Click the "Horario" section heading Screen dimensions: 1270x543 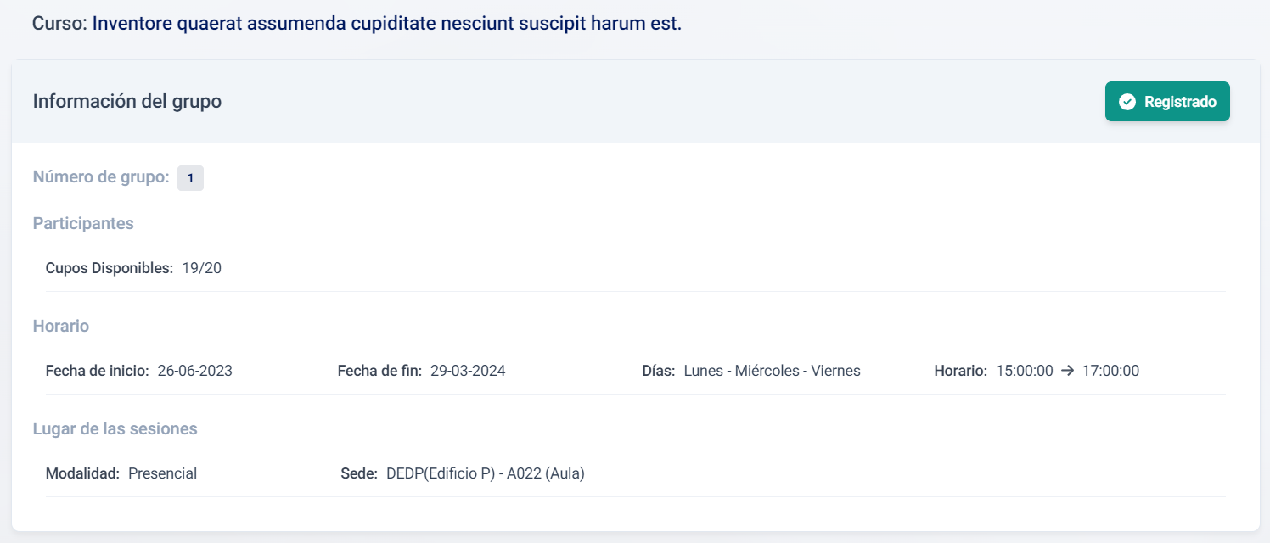[x=61, y=326]
